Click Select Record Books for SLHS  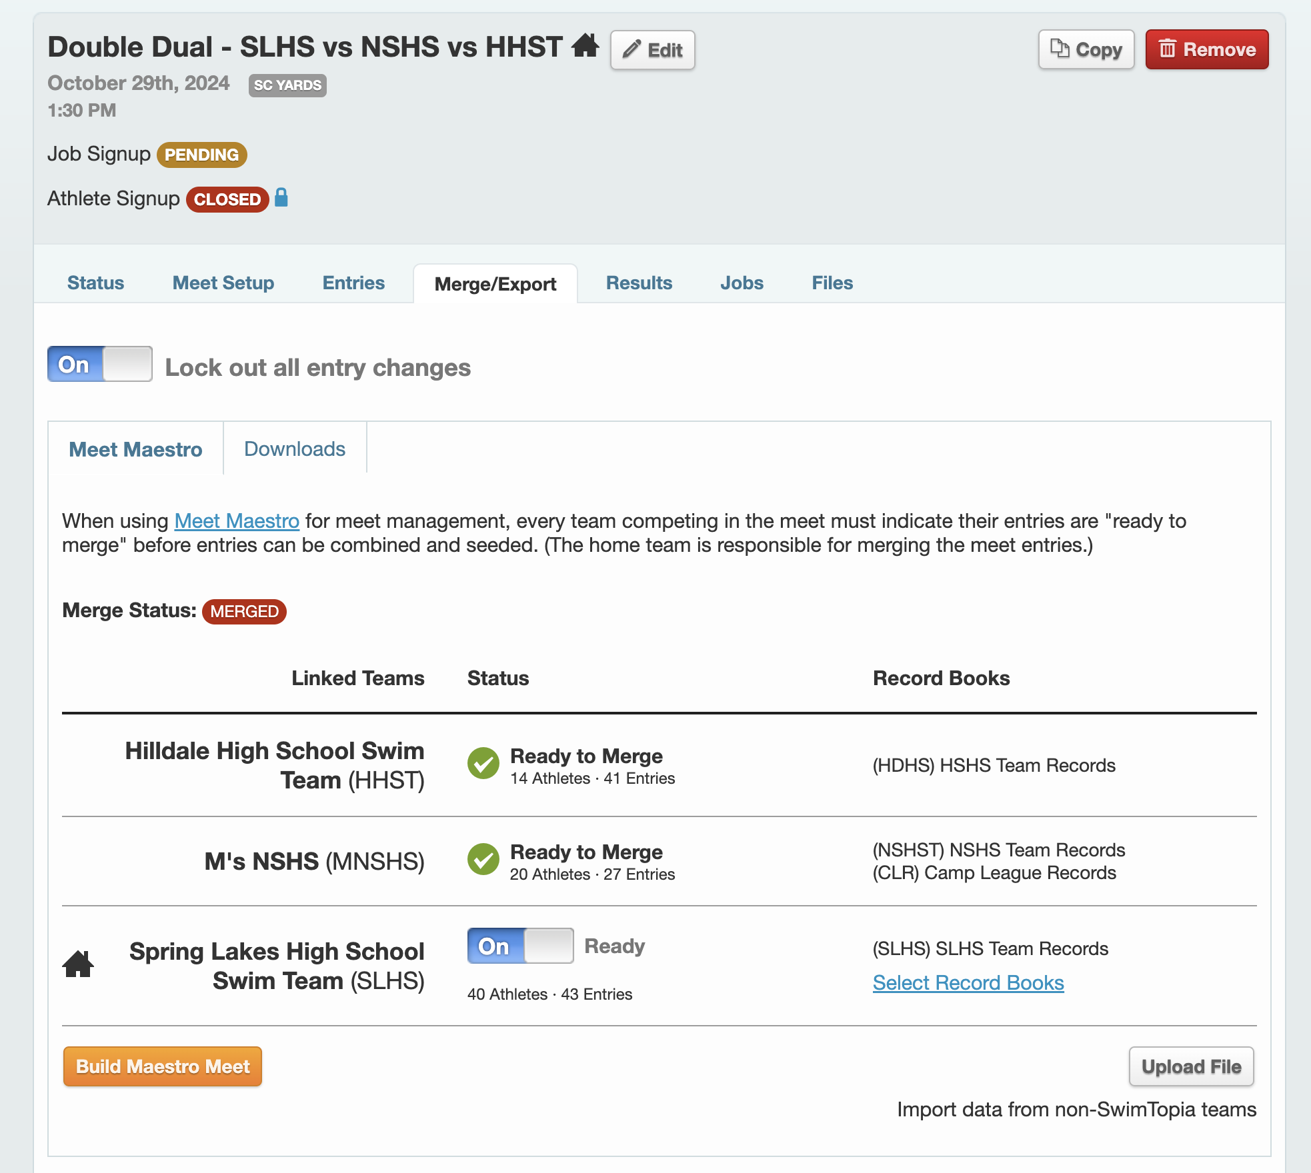968,982
